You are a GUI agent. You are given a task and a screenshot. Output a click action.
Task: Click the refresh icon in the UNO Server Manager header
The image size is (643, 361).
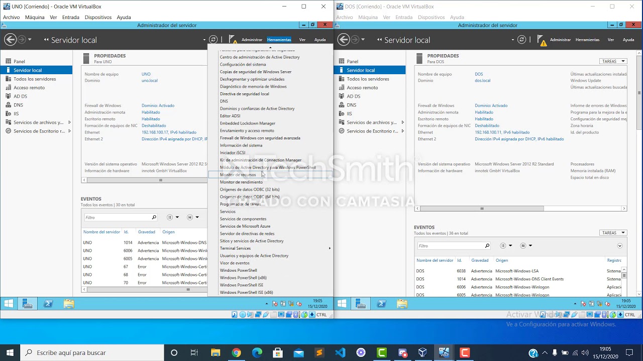[x=213, y=40]
